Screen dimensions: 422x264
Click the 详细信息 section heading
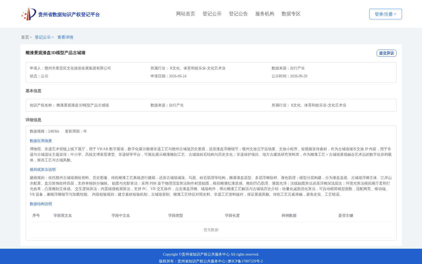click(x=33, y=120)
